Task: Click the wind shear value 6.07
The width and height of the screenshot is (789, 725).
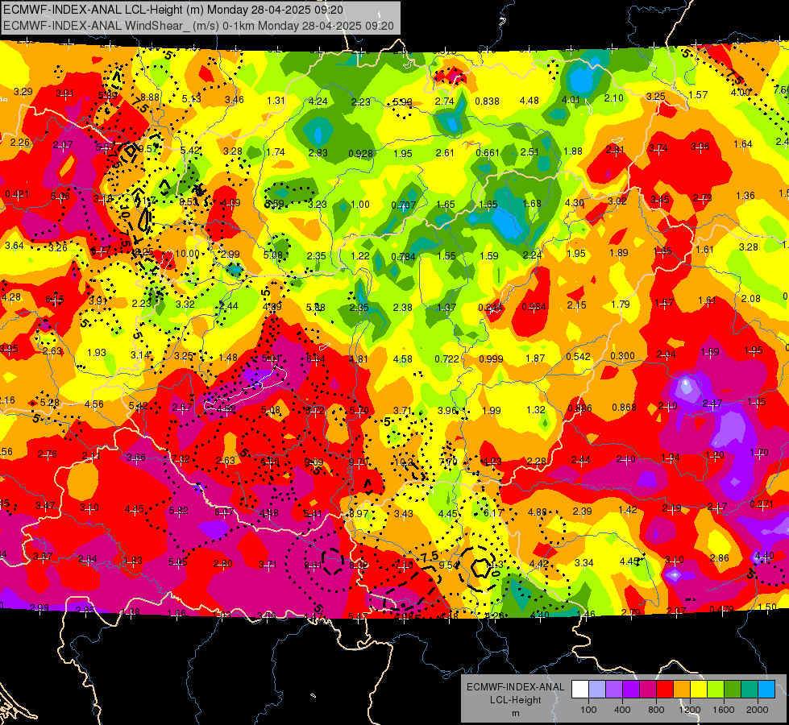Action: (x=224, y=512)
